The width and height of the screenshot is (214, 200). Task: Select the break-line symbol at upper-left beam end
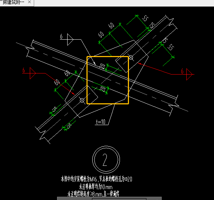(31, 48)
